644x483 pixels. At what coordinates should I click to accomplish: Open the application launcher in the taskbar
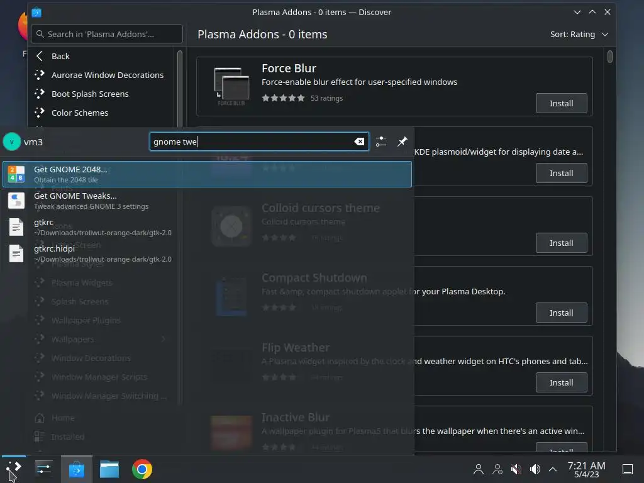(x=14, y=469)
